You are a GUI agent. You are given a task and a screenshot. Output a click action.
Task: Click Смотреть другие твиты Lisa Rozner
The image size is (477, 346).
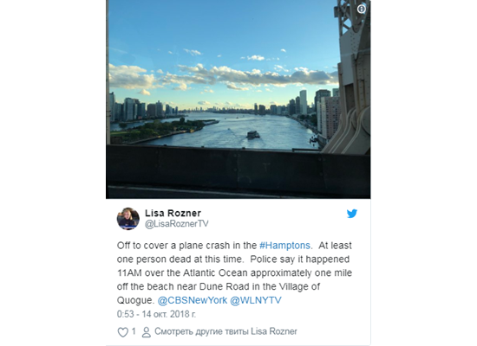(225, 331)
